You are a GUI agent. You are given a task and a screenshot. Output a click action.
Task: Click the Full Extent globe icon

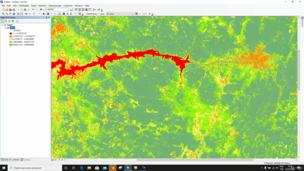click(14, 14)
